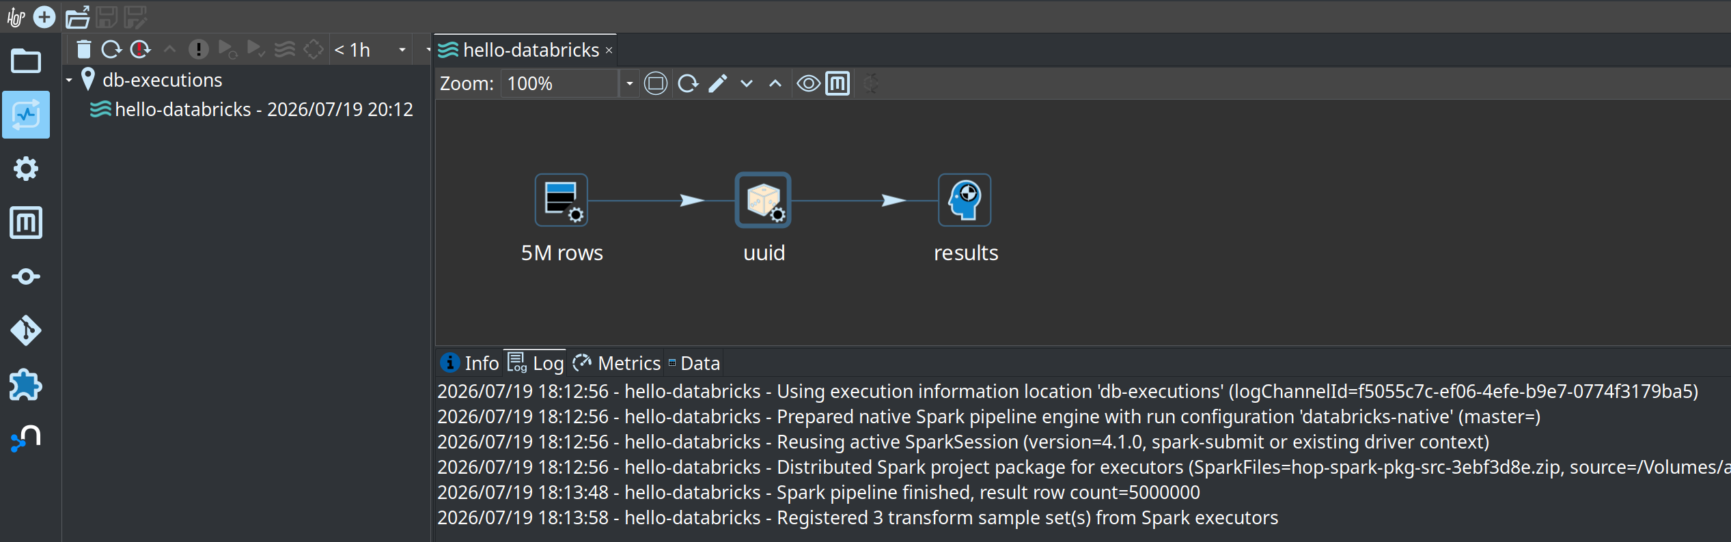
Task: Click the go to parent chevron icon
Action: (775, 83)
